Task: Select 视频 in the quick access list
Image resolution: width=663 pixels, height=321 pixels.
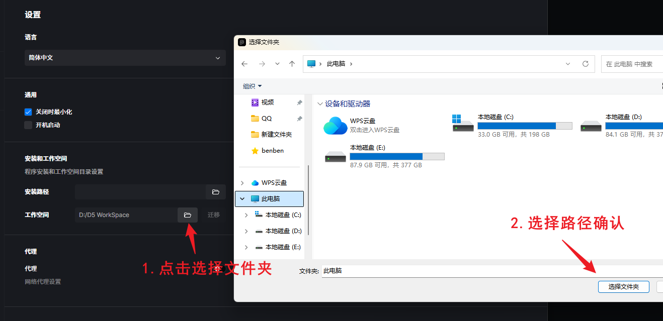Action: click(267, 102)
